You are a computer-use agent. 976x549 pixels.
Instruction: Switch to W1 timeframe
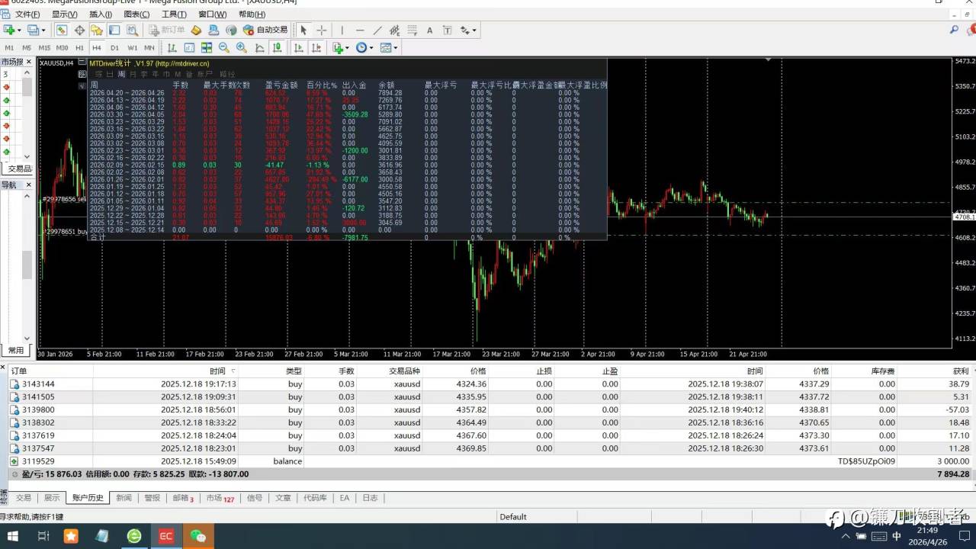click(132, 47)
